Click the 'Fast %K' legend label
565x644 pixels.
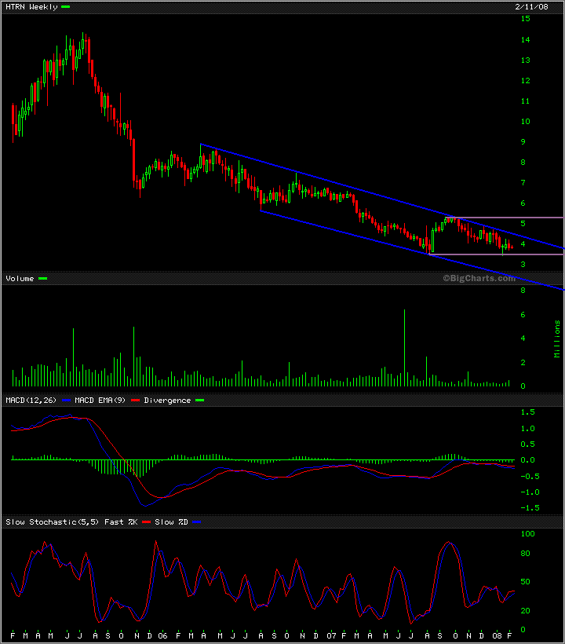click(x=121, y=521)
